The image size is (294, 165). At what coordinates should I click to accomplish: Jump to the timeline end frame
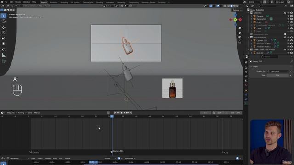tap(130, 113)
